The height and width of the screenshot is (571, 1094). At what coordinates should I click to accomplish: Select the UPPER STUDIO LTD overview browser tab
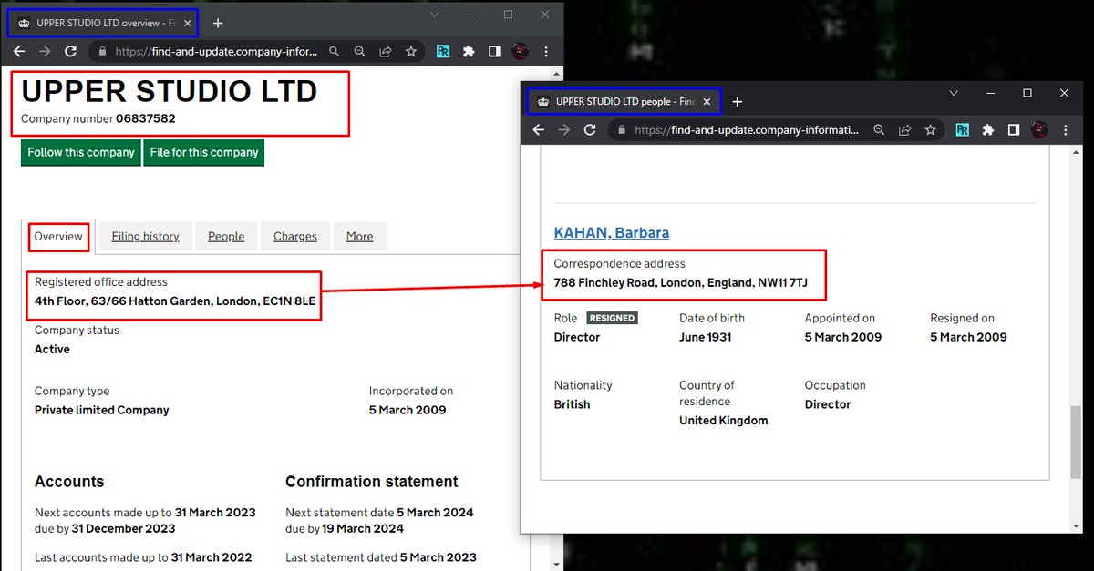[x=103, y=23]
